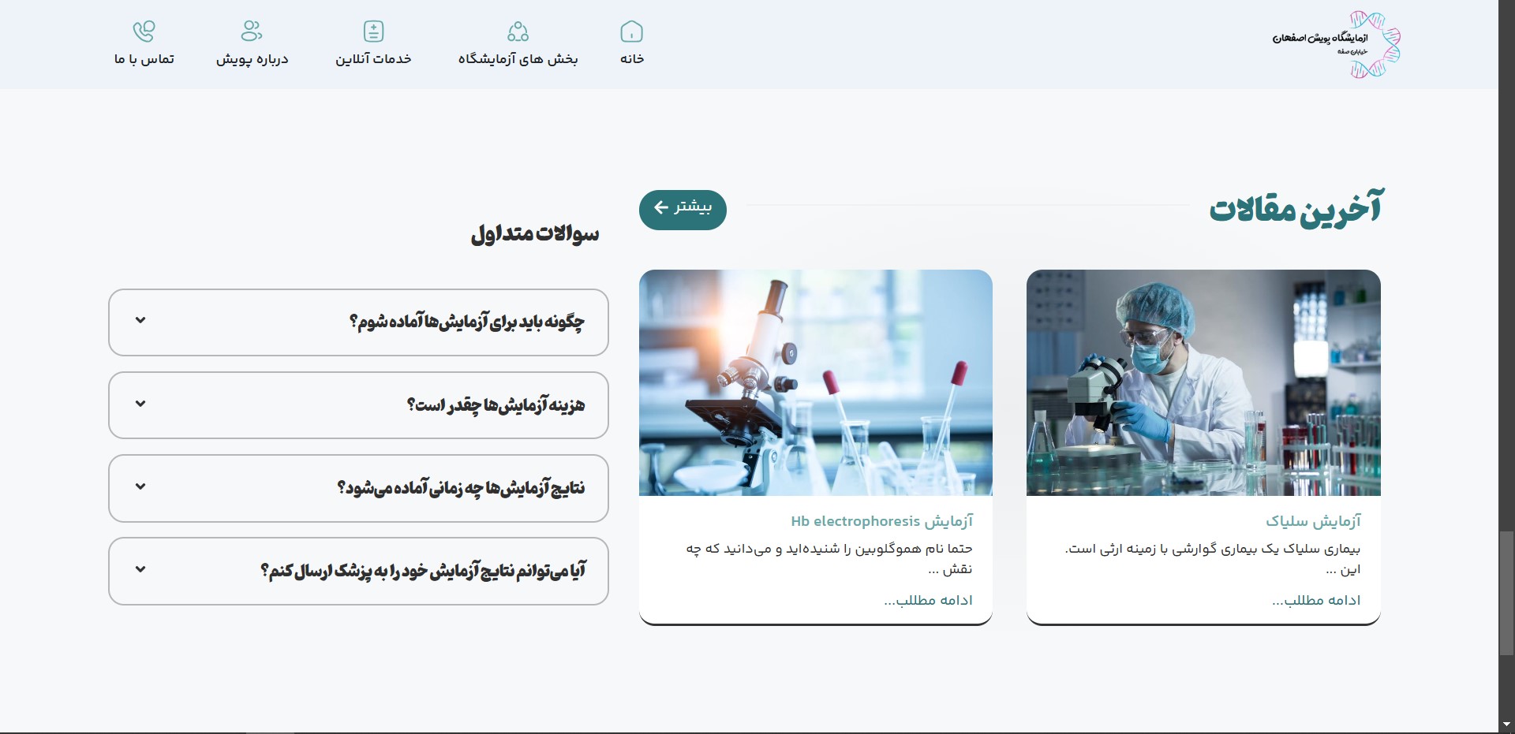1515x734 pixels.
Task: Click the home icon in navigation
Action: [631, 32]
